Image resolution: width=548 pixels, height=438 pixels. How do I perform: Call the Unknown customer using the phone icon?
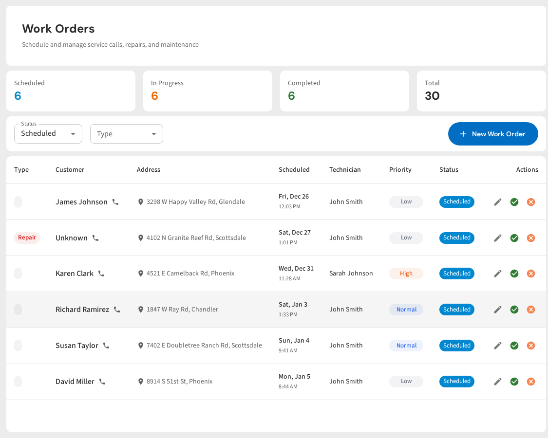coord(95,237)
